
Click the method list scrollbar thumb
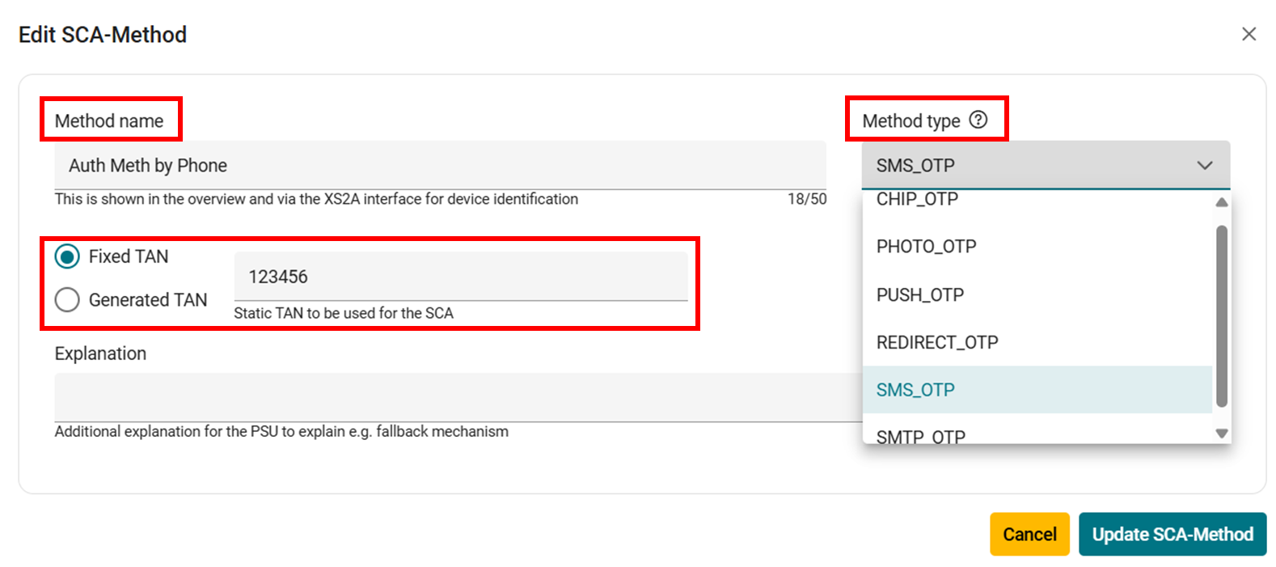pyautogui.click(x=1221, y=315)
